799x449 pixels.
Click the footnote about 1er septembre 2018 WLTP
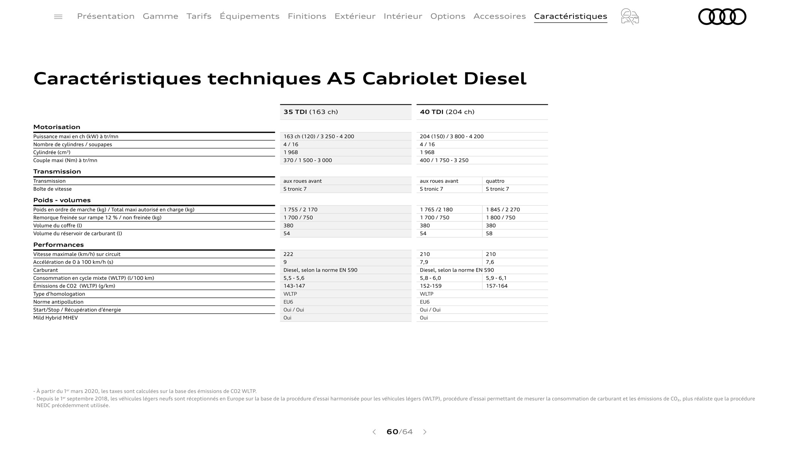(x=394, y=402)
